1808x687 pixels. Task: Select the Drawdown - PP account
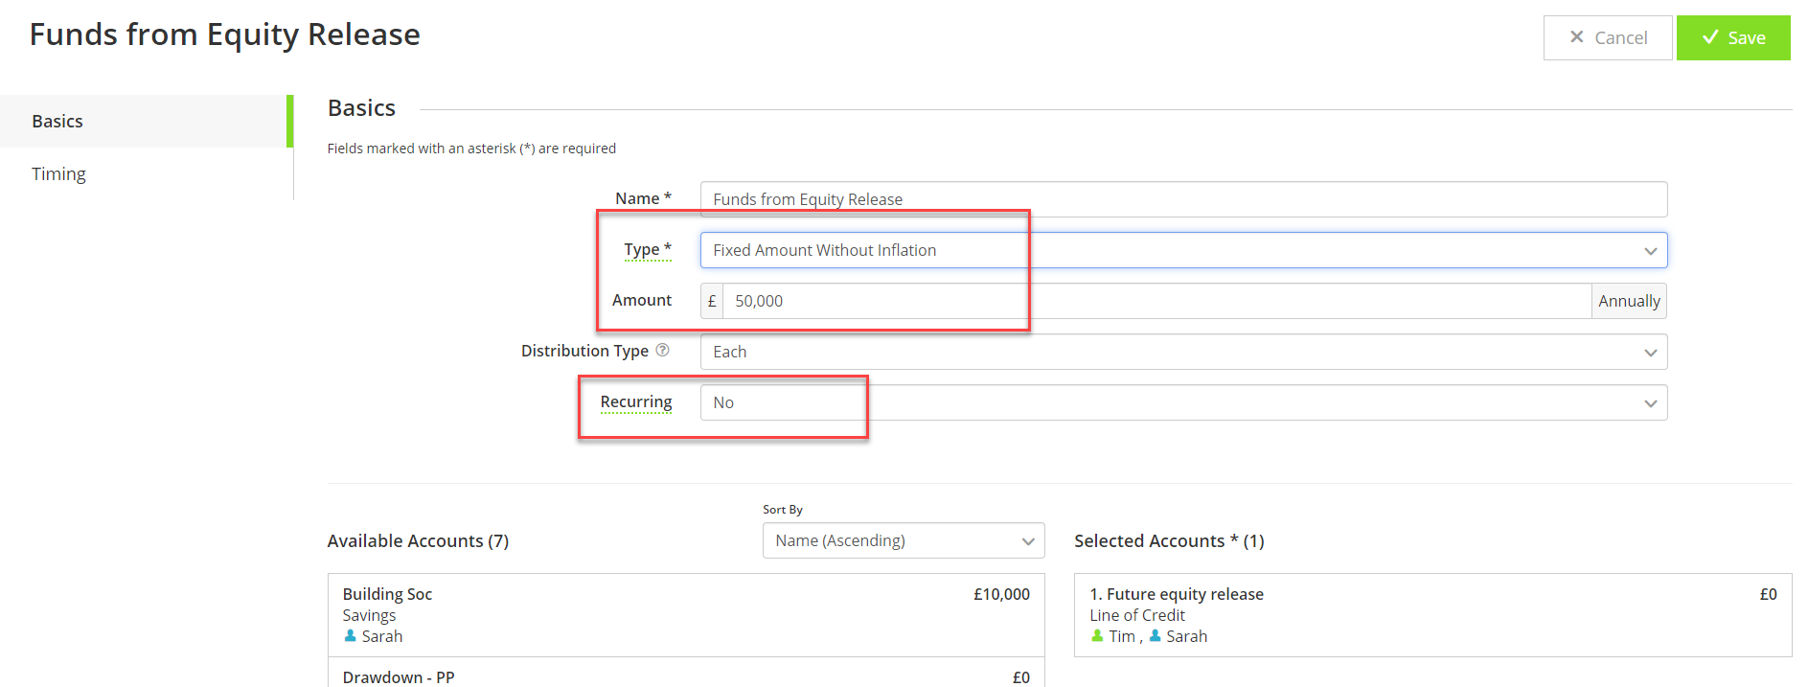pos(686,674)
